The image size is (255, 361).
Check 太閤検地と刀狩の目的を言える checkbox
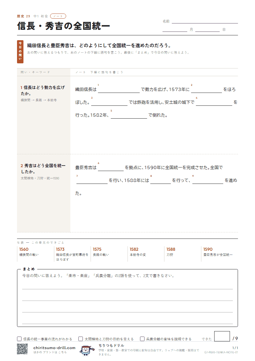point(81,339)
